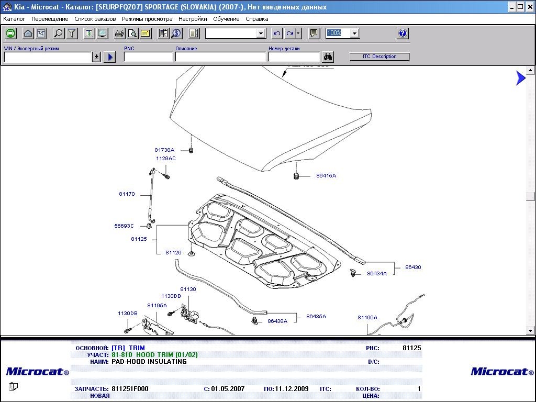The image size is (536, 402).
Task: Click the 81-810 HOOD TRIM (01/02) section text
Action: point(154,355)
